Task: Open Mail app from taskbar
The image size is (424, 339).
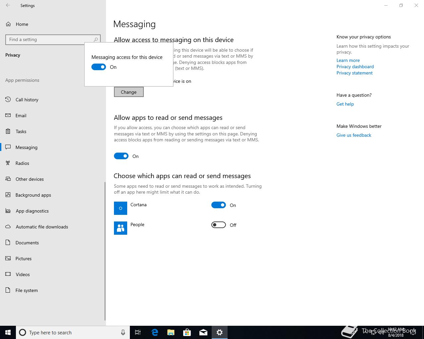Action: tap(203, 332)
